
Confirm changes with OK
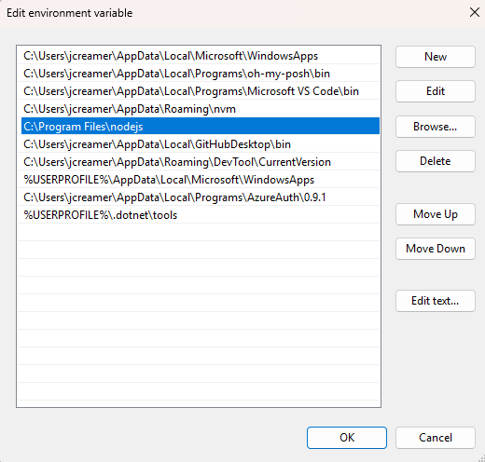tap(347, 438)
